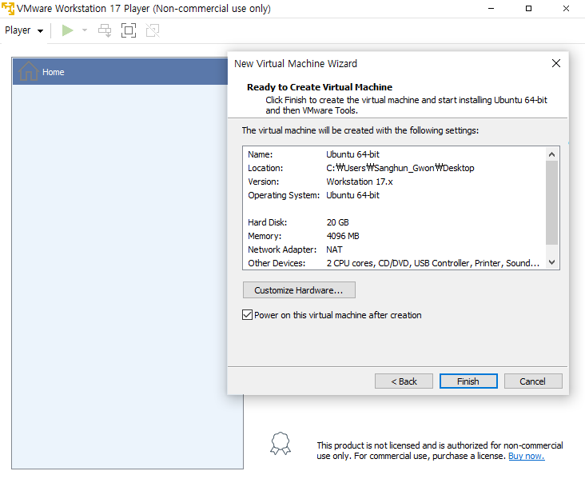This screenshot has height=479, width=585.
Task: Maximize the VMware Player window
Action: 528,9
